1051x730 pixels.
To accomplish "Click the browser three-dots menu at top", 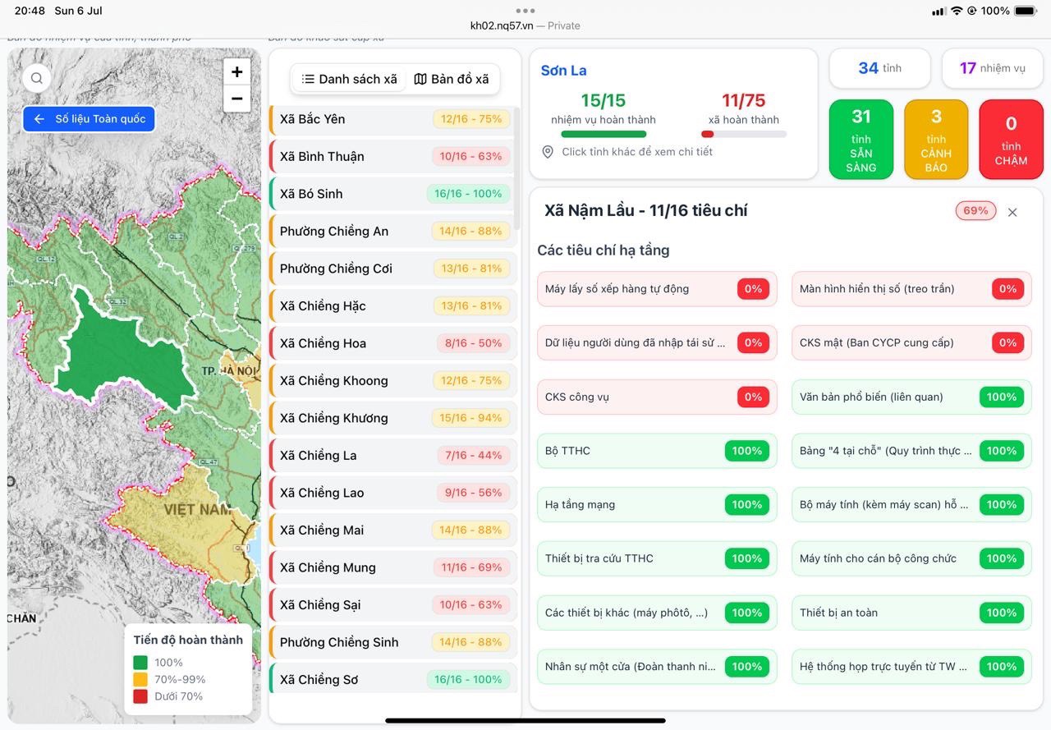I will [x=525, y=11].
